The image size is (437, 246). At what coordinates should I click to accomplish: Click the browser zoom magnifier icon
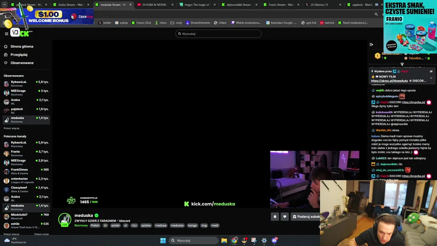pos(376,14)
